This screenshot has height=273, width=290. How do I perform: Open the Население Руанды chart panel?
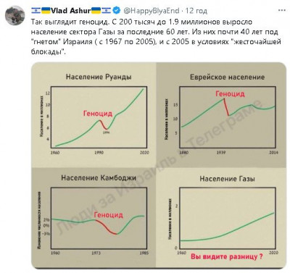94,115
